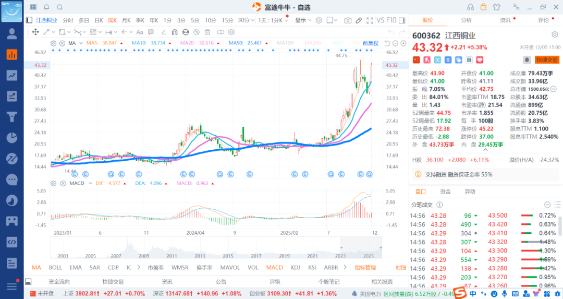
Task: Open the 资金 tab beside 盘口
Action: tap(445, 192)
